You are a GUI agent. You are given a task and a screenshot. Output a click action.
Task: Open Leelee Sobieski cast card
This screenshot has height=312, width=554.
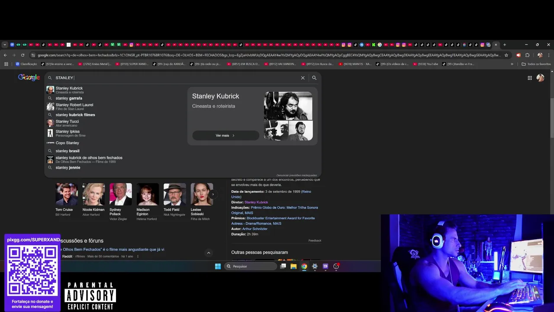202,202
